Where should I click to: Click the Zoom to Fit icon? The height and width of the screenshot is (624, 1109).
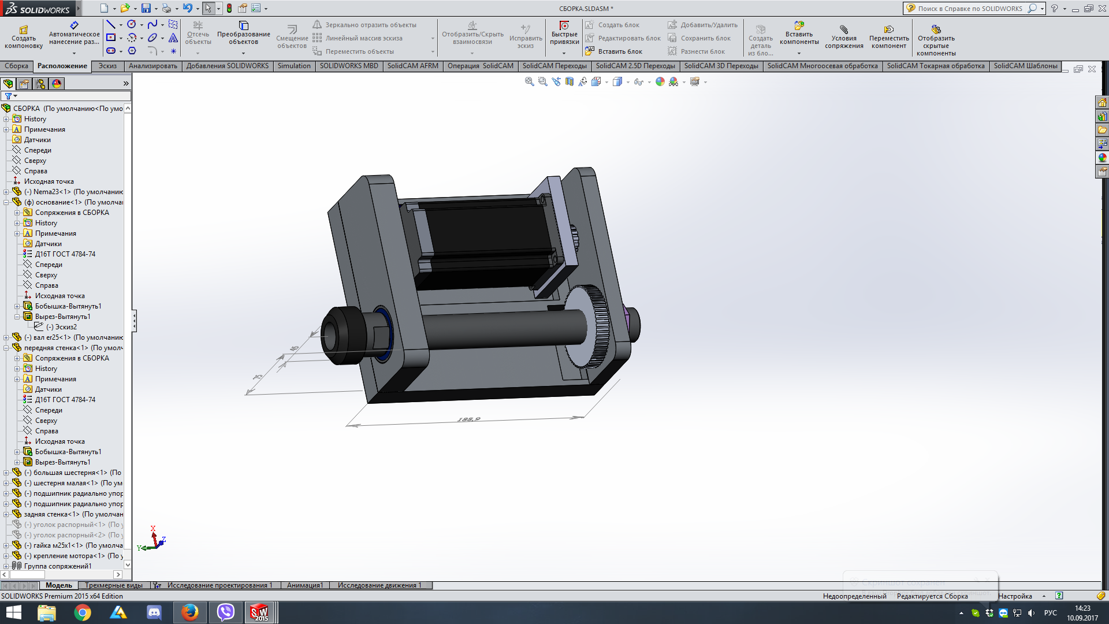click(529, 82)
